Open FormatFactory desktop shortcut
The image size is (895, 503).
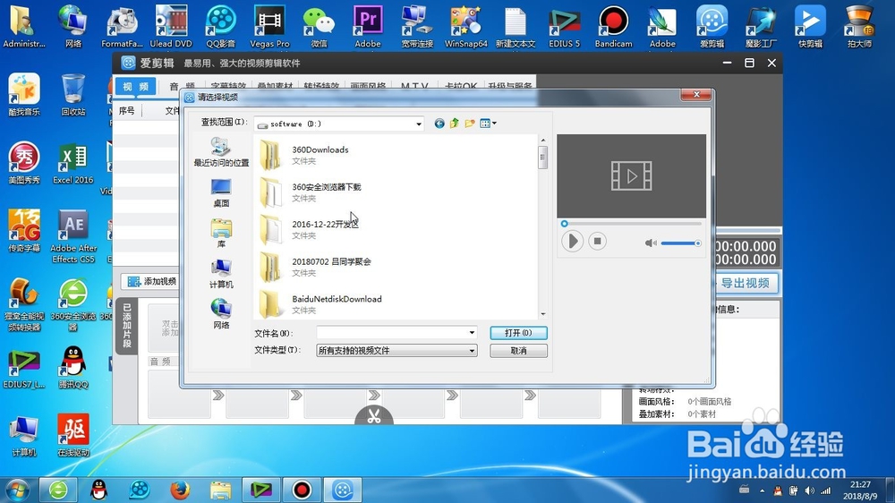click(x=122, y=26)
